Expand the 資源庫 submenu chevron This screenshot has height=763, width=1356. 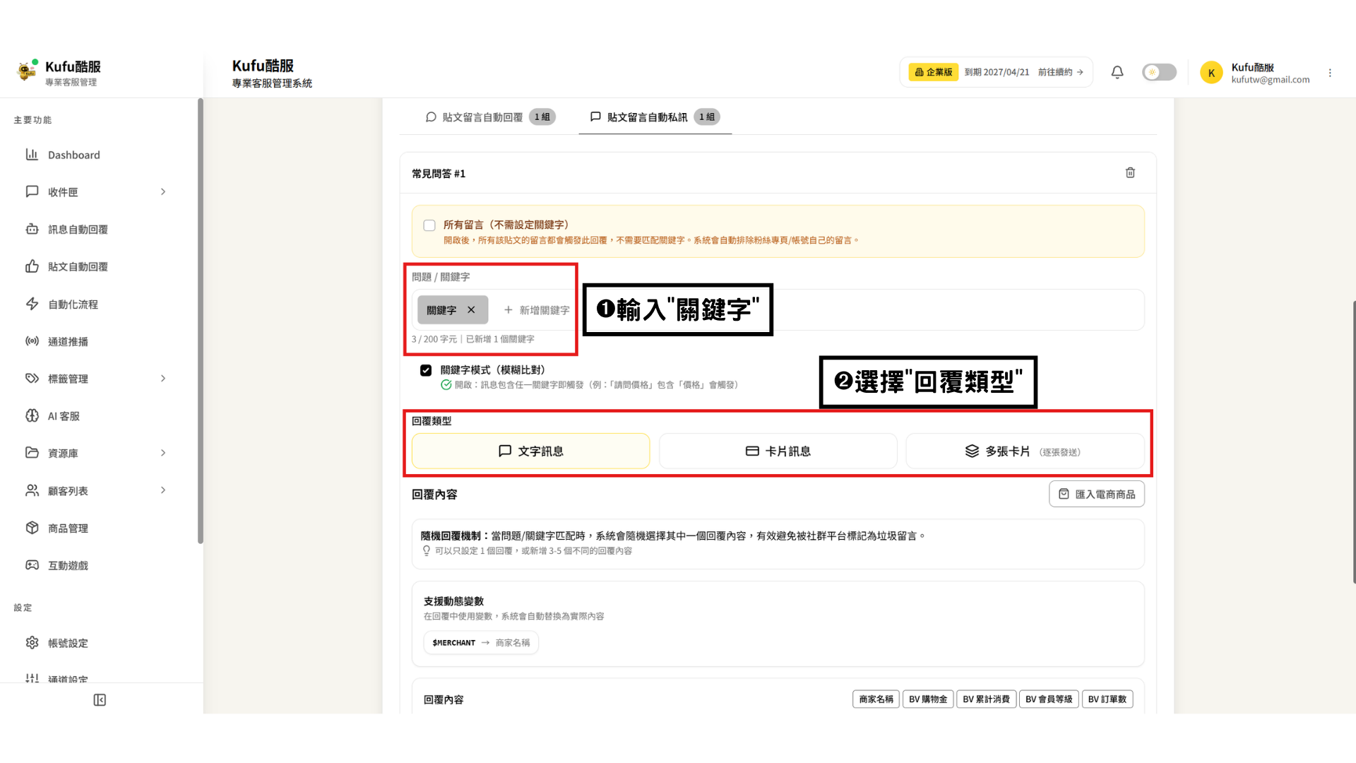click(x=163, y=453)
